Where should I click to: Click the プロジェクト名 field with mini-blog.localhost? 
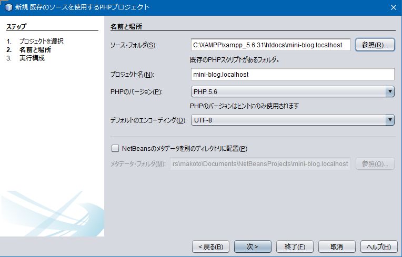[293, 75]
